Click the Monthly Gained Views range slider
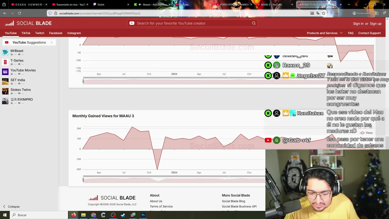The width and height of the screenshot is (389, 219). (174, 180)
